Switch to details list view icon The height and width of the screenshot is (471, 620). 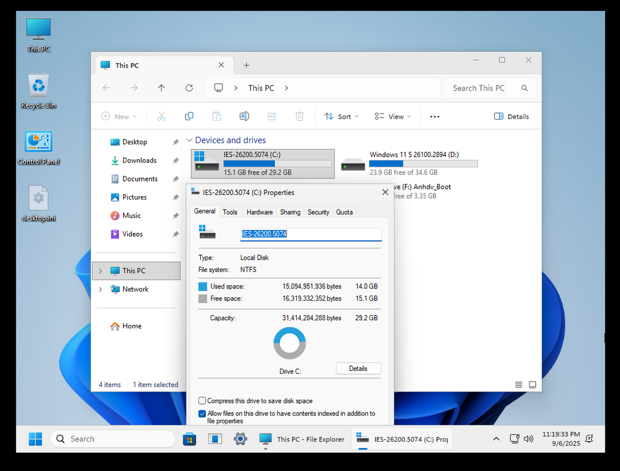click(519, 384)
